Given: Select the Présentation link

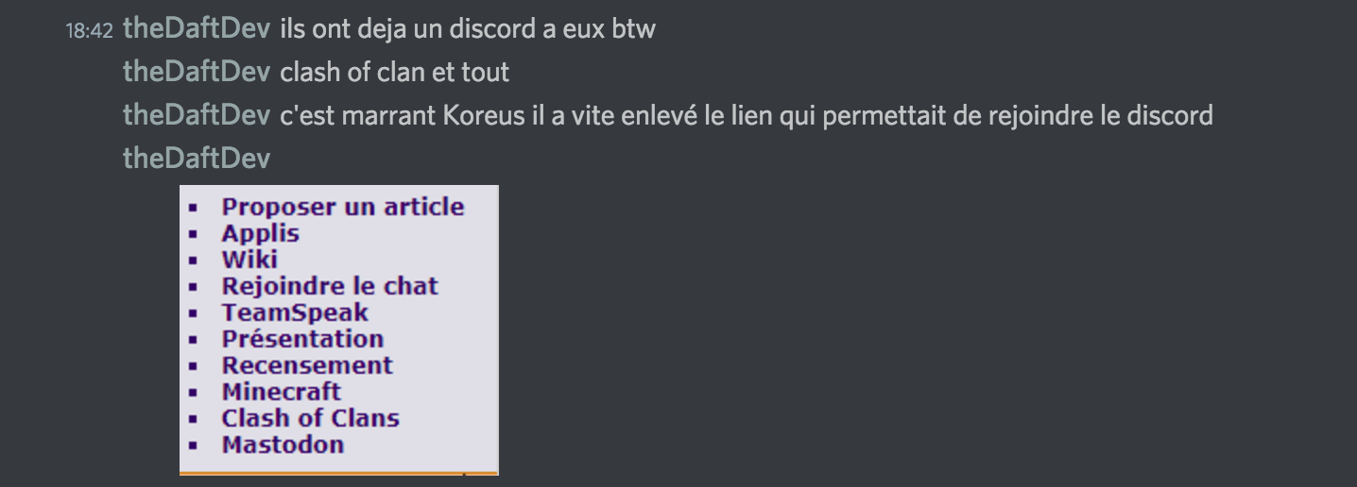Looking at the screenshot, I should click(302, 339).
